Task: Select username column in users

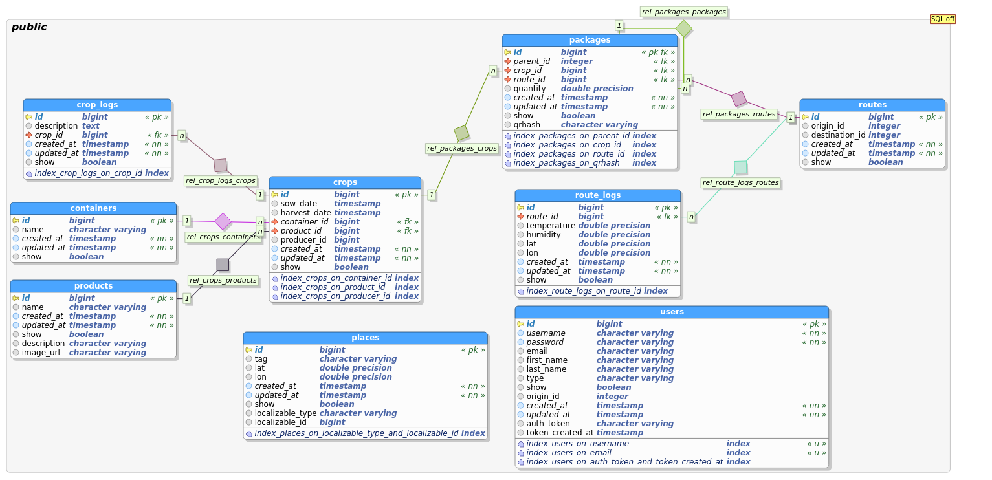Action: (x=672, y=333)
